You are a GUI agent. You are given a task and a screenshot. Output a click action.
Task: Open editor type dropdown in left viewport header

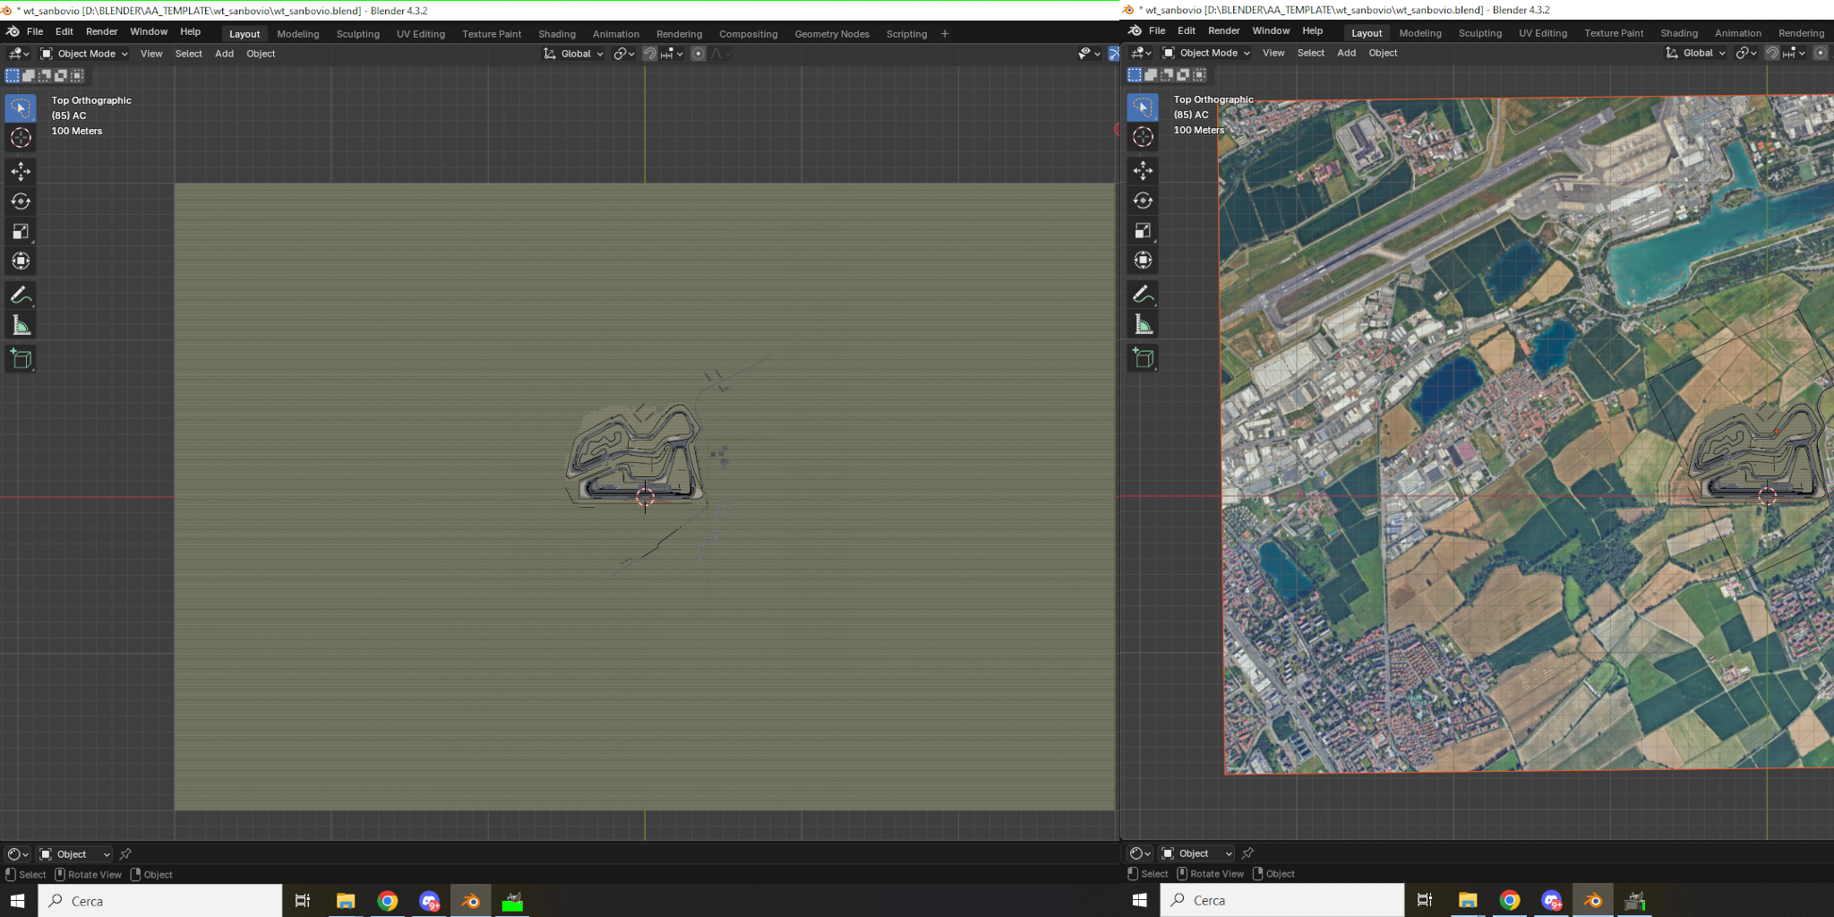18,54
